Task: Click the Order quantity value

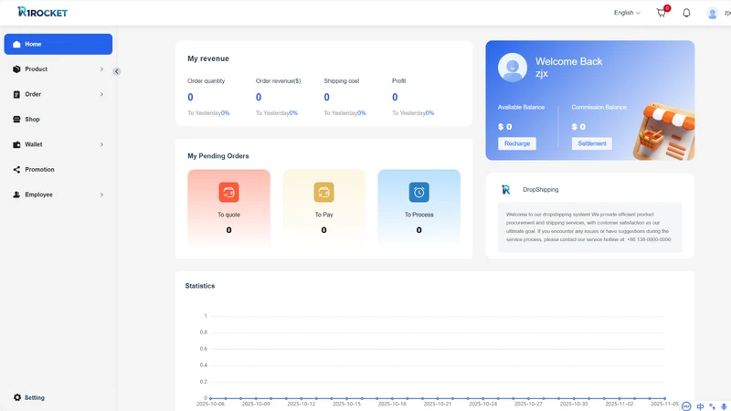Action: click(190, 98)
